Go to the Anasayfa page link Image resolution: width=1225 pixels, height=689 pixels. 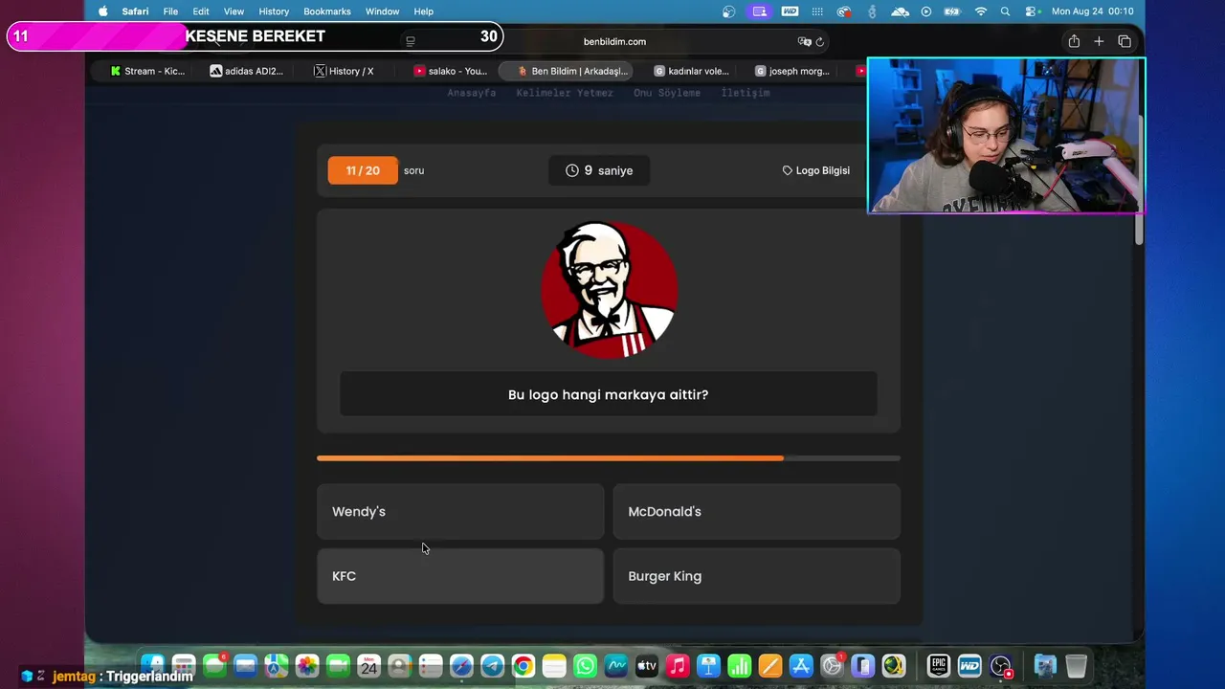click(472, 93)
